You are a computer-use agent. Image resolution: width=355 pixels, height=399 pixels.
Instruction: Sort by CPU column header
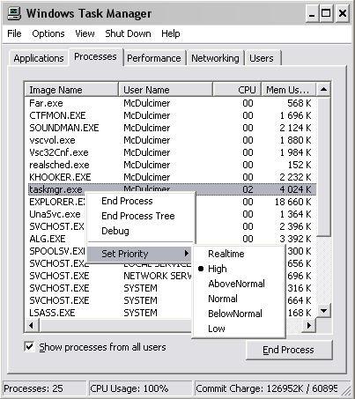click(237, 90)
